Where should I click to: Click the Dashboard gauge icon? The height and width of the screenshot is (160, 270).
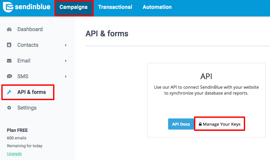[x=9, y=29]
